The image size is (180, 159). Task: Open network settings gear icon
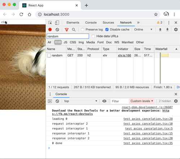176,30
